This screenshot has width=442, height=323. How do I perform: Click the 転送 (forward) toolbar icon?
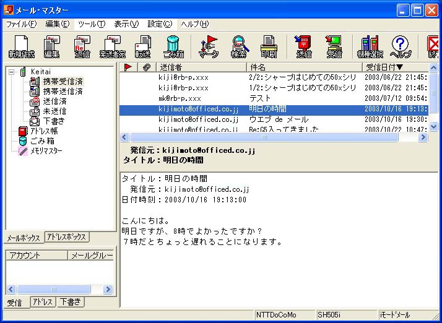143,46
